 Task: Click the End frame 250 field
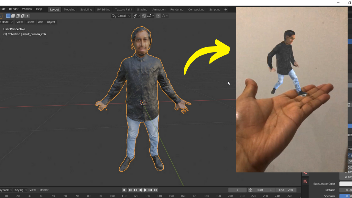(x=286, y=190)
